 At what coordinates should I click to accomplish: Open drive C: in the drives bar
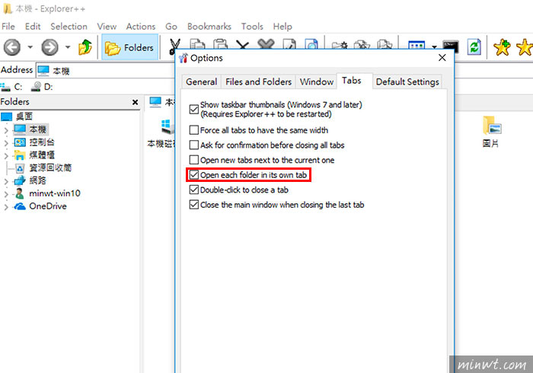pos(11,87)
